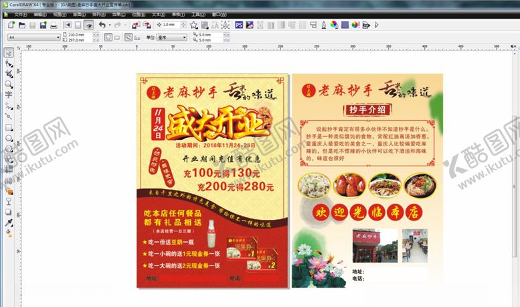This screenshot has width=520, height=307.
Task: Click the Redo arrow
Action: coord(117,25)
